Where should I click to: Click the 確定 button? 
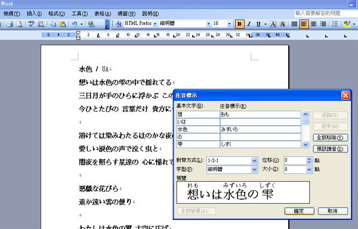pyautogui.click(x=299, y=211)
